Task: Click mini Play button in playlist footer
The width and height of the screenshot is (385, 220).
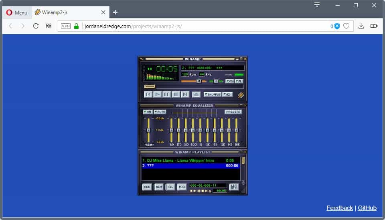Action: click(195, 191)
